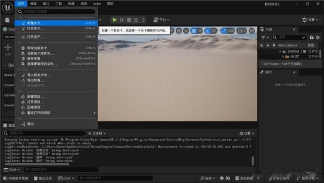The height and width of the screenshot is (183, 324).
Task: Close the 大纲 outliner tab
Action: 294,29
